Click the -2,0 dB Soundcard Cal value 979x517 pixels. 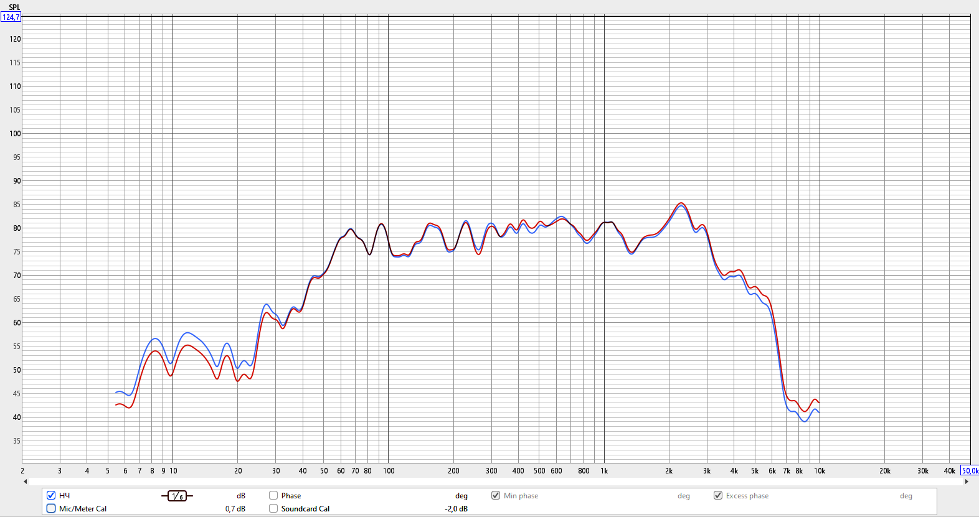pyautogui.click(x=456, y=509)
